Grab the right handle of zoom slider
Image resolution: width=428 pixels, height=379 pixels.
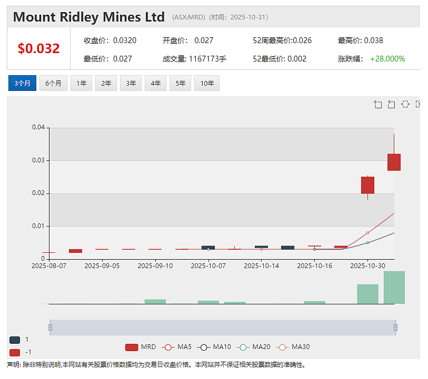click(x=395, y=327)
